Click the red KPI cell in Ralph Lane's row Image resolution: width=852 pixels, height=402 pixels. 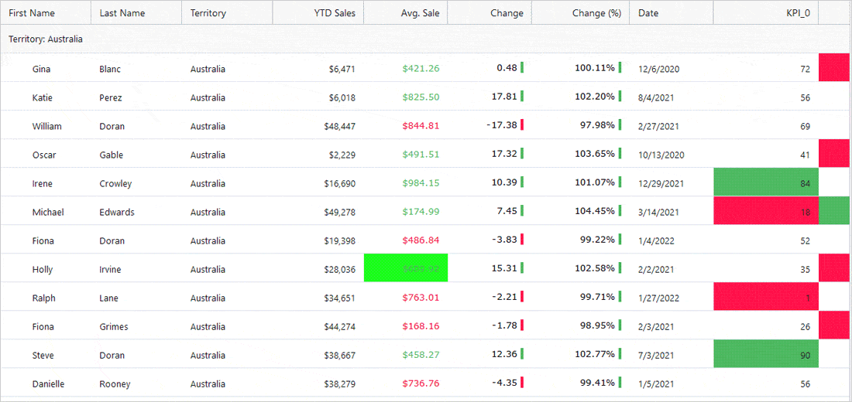tap(765, 298)
